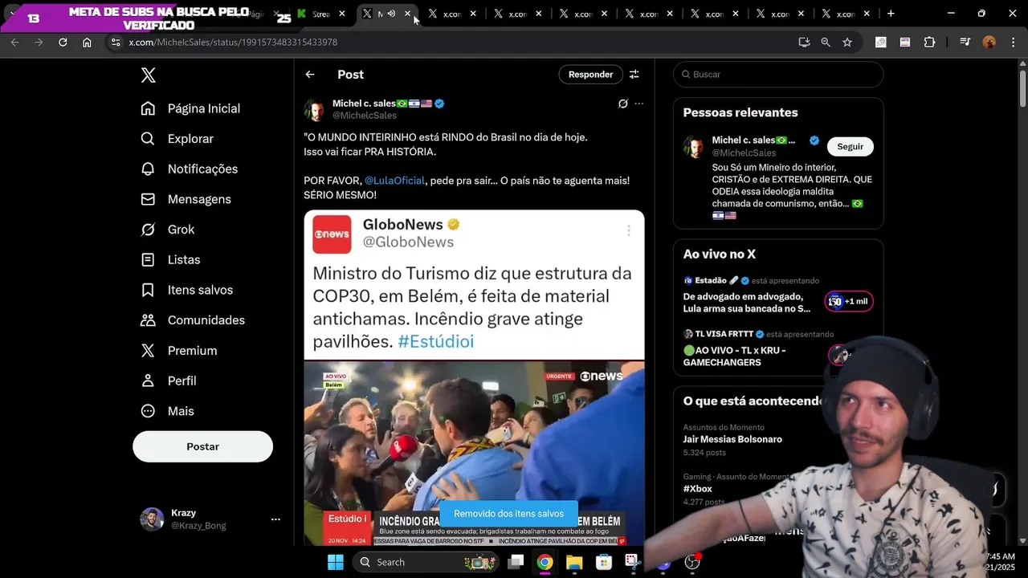
Task: Click the Responder button
Action: tap(590, 75)
